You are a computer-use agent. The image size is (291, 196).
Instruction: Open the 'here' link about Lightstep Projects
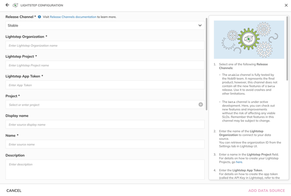pos(239,162)
